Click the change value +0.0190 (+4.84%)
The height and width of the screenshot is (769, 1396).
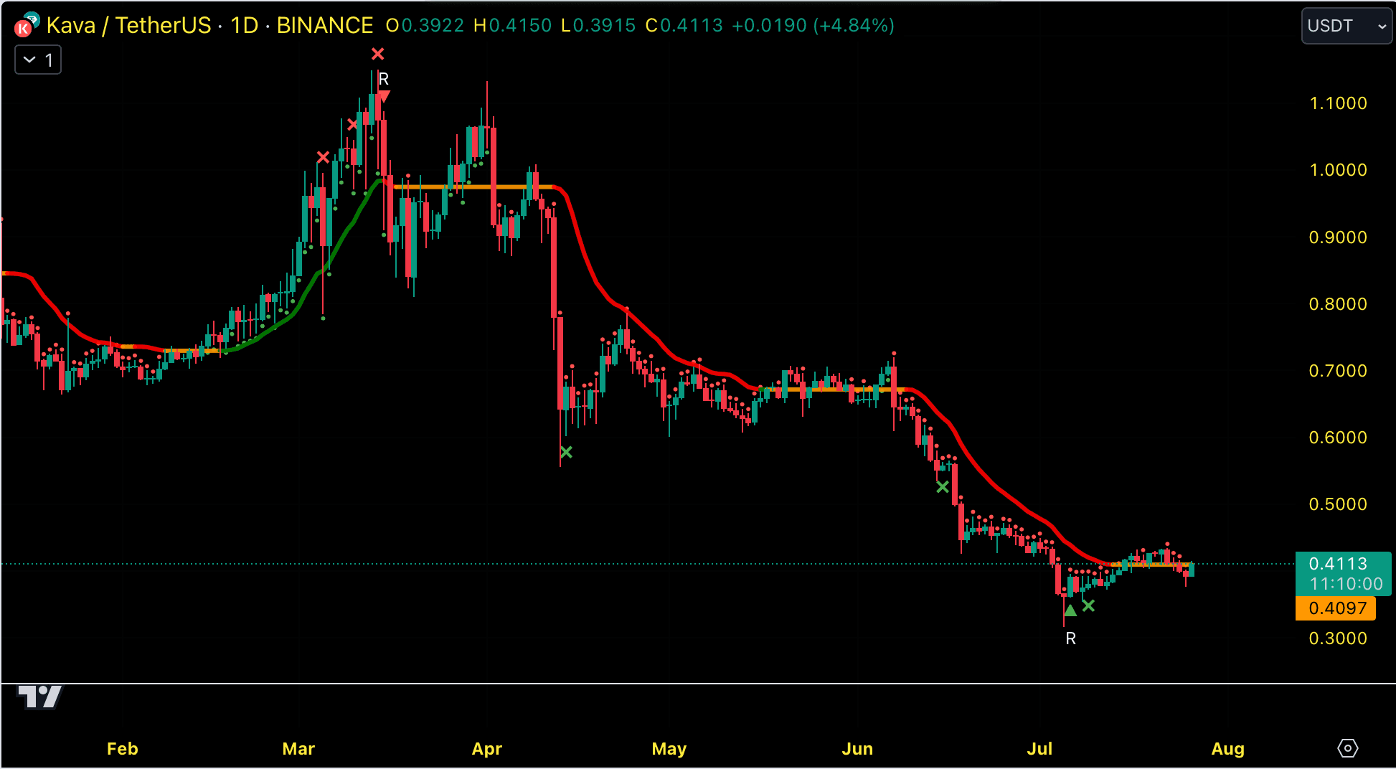pyautogui.click(x=813, y=26)
